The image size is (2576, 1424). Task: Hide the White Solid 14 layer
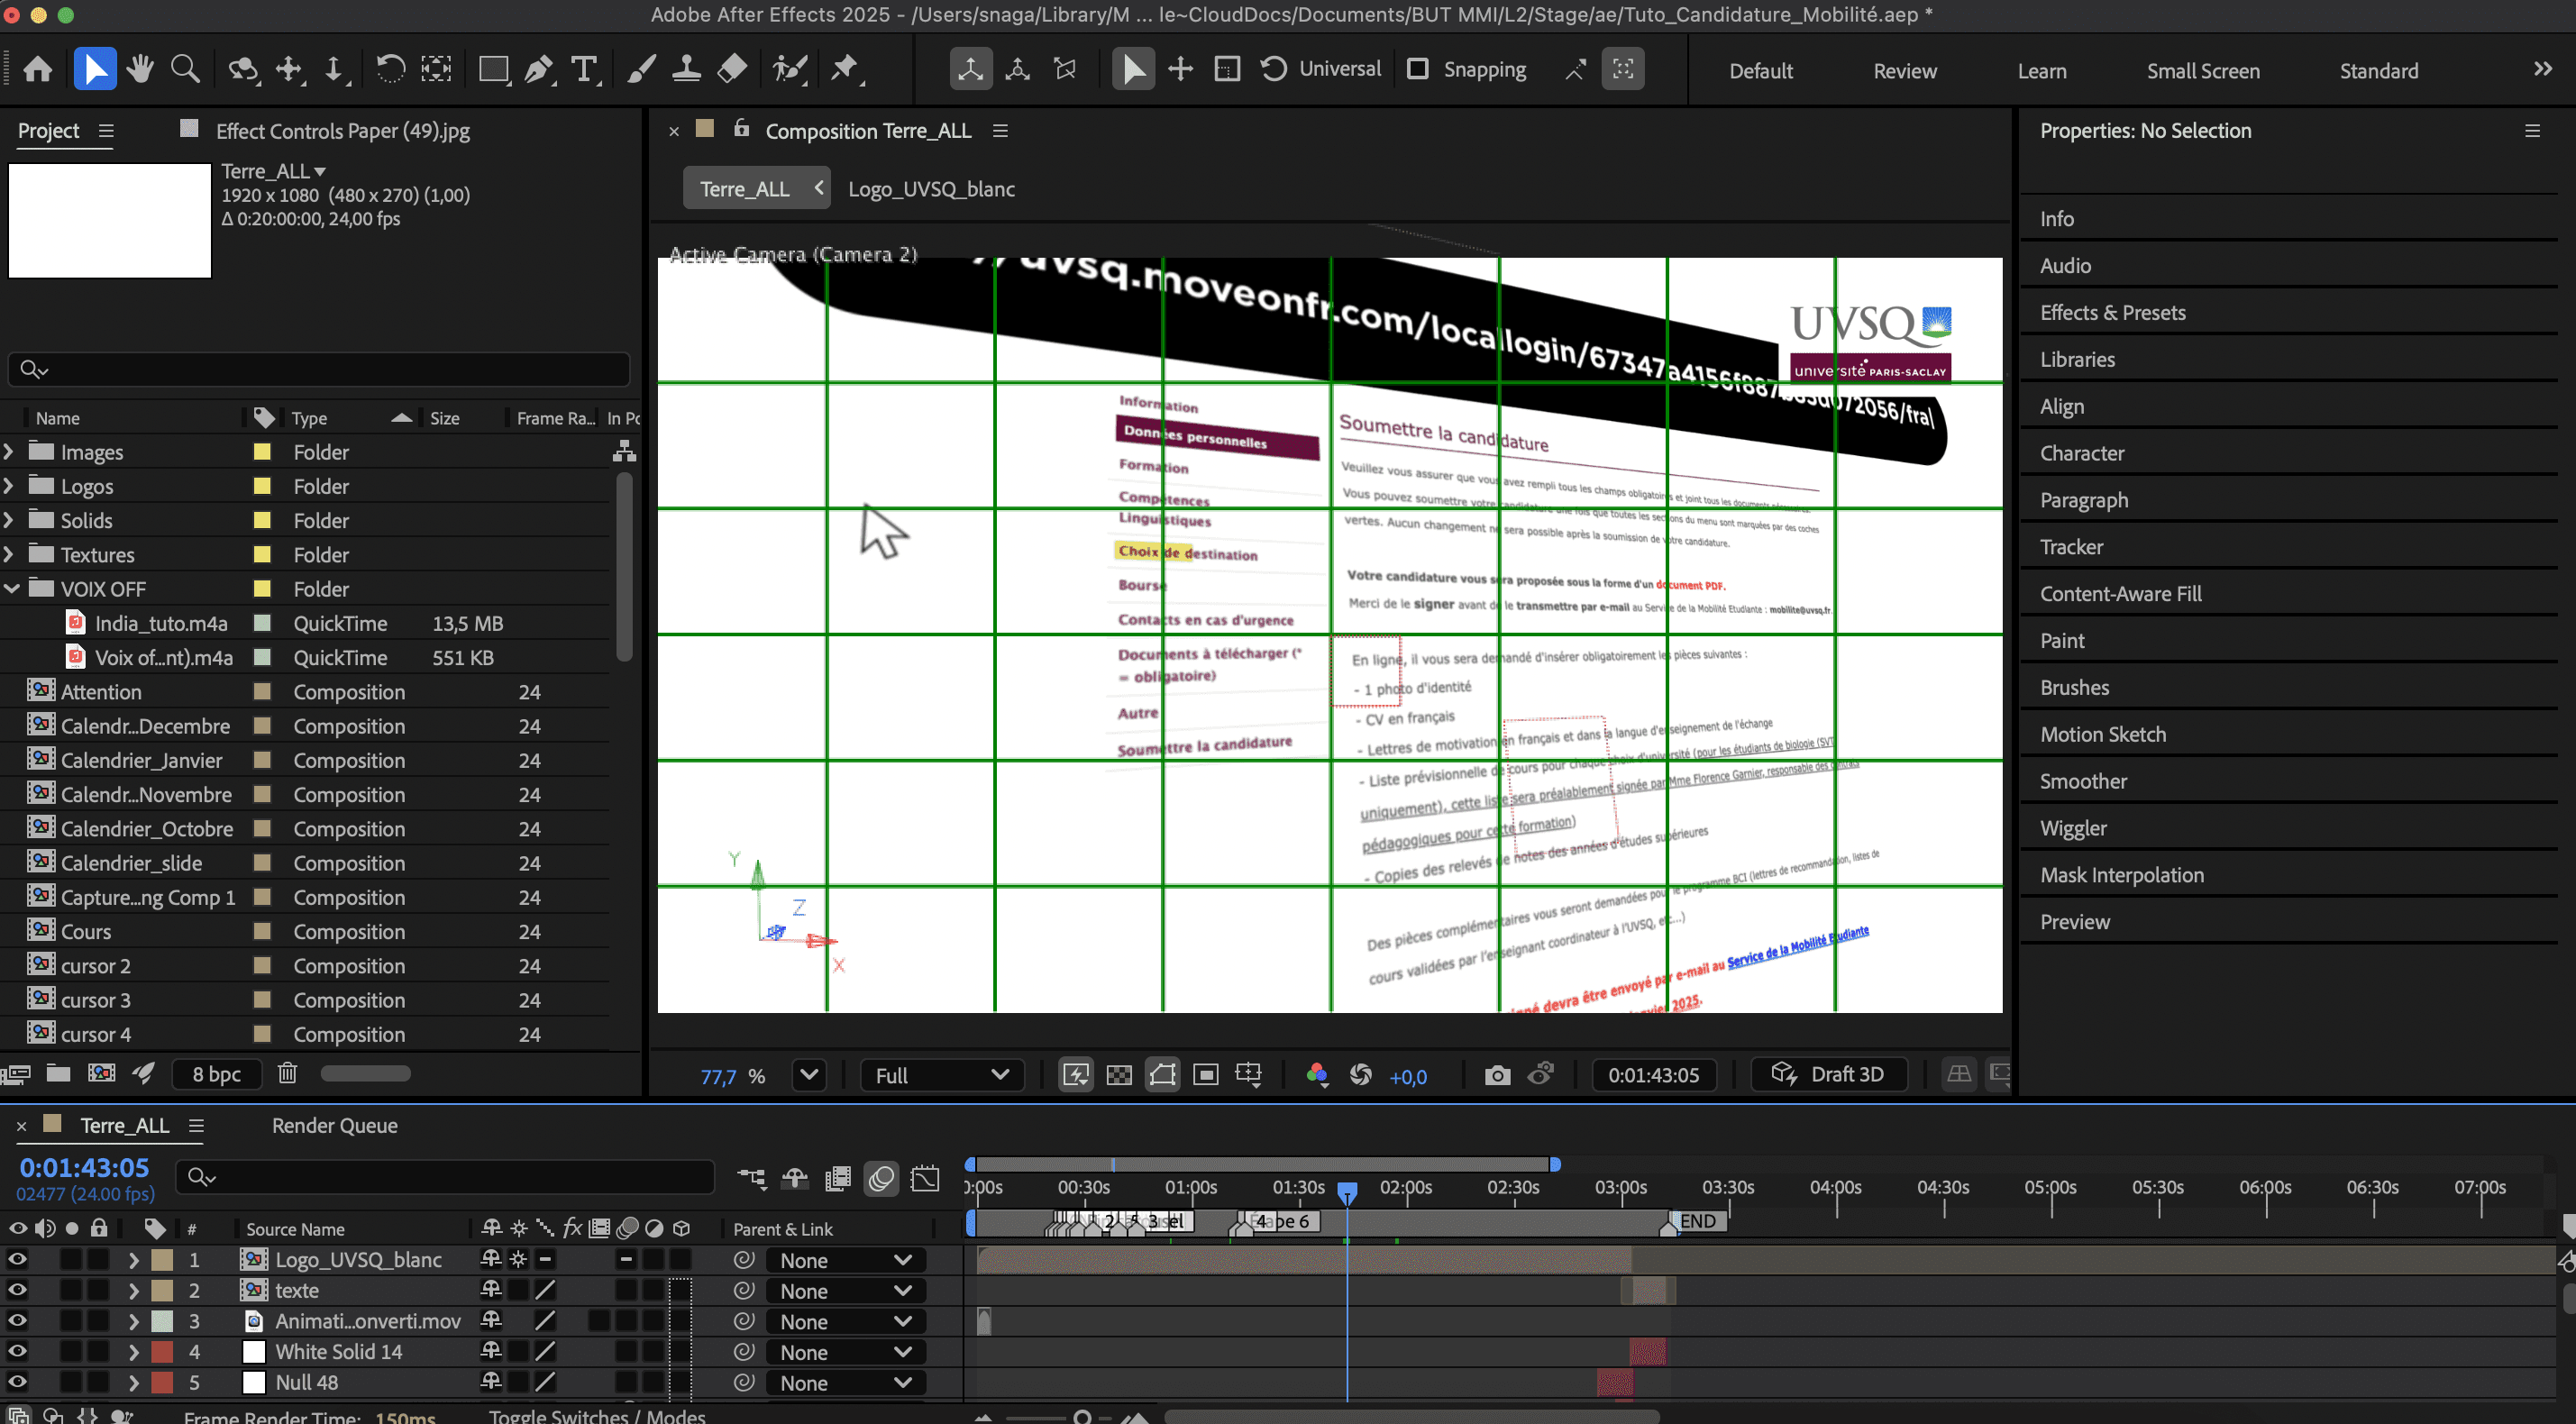[17, 1351]
